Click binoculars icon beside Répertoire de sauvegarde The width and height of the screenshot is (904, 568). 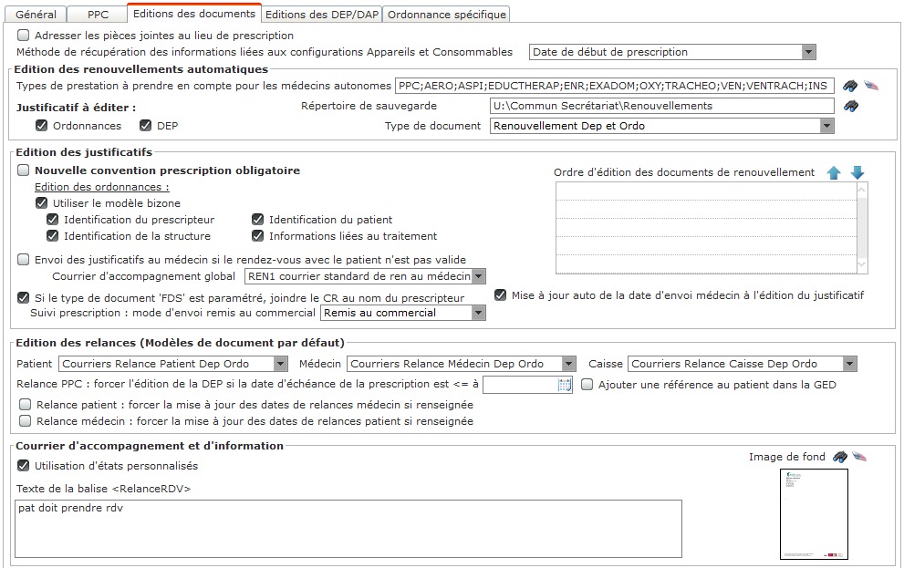[x=851, y=106]
